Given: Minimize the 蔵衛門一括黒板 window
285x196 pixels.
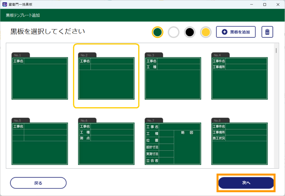Looking at the screenshot, I should click(252, 4).
